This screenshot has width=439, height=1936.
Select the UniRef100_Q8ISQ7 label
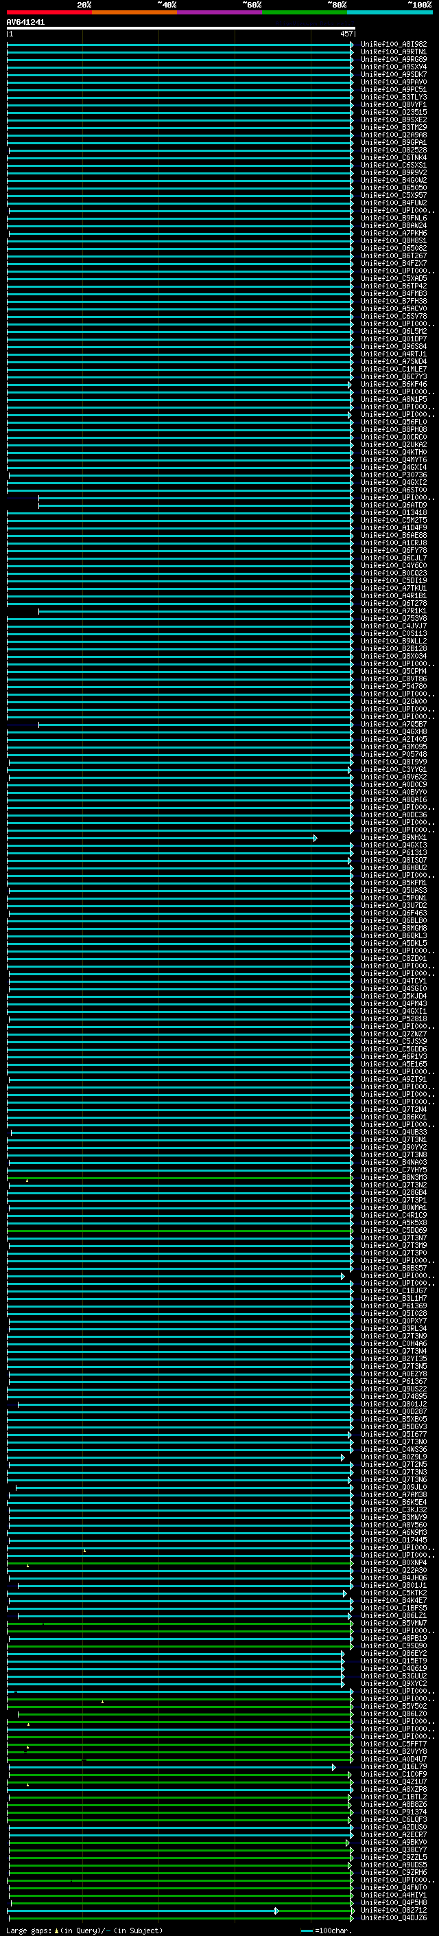394,860
